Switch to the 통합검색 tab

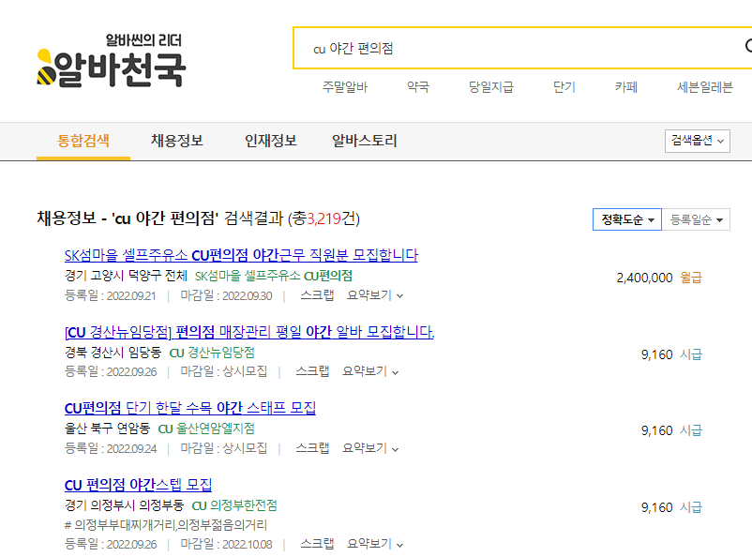(x=83, y=141)
